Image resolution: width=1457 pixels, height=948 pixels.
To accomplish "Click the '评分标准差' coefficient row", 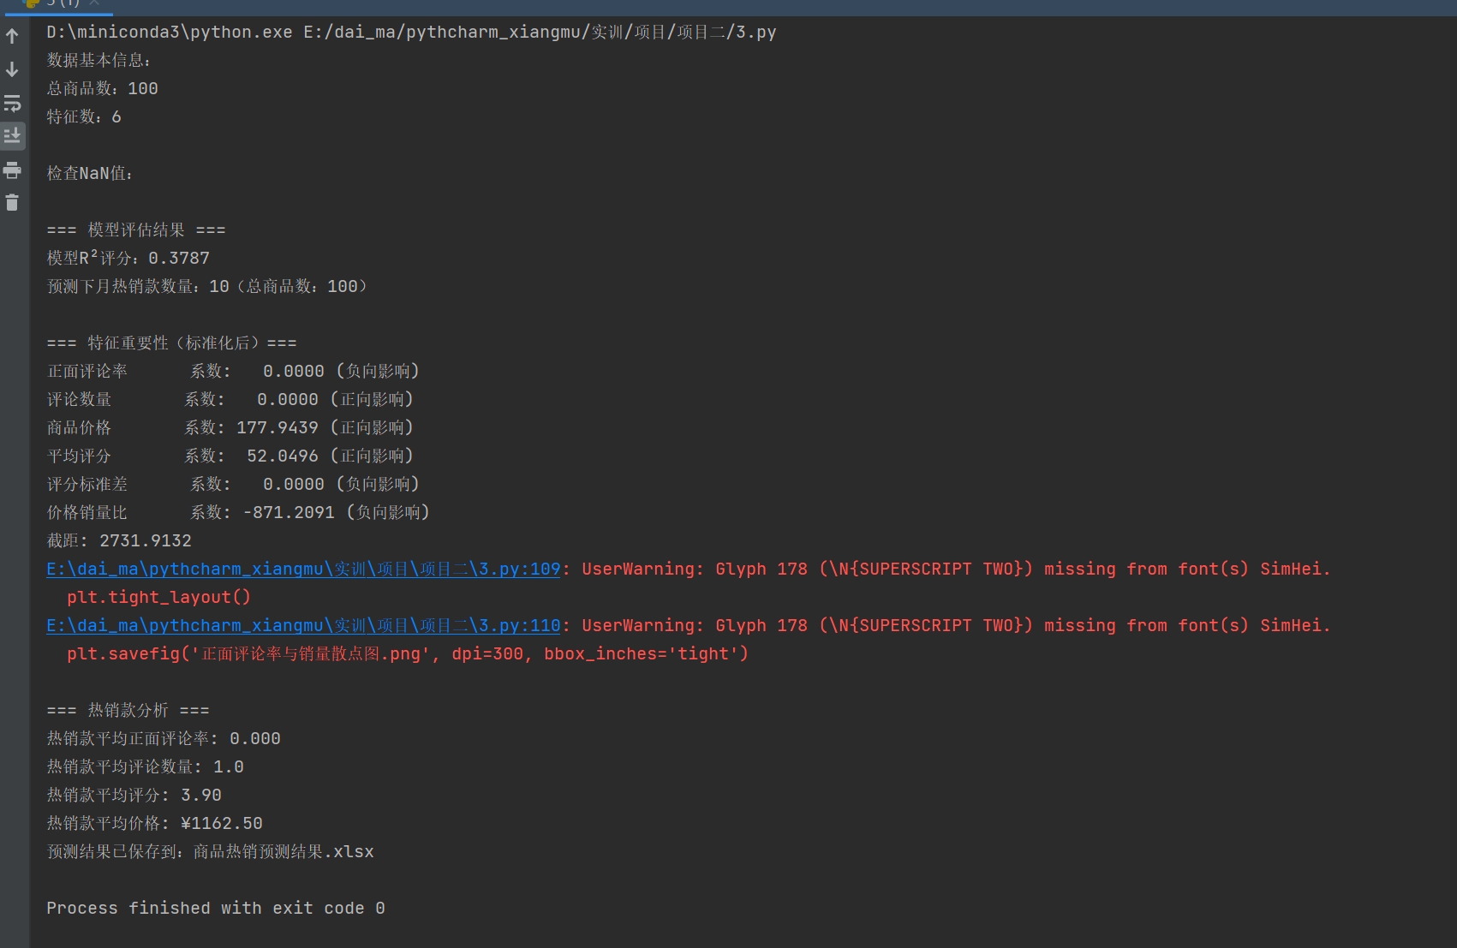I will [x=233, y=484].
